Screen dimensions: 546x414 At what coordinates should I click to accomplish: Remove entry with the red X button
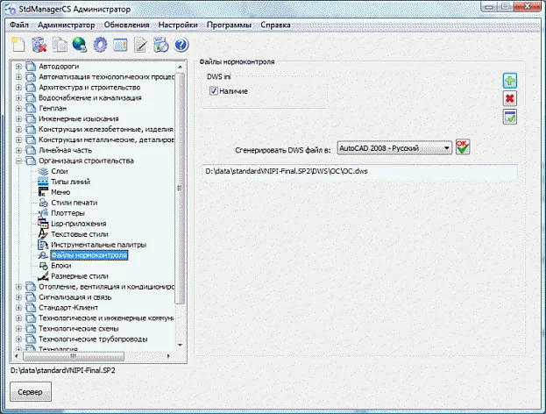pyautogui.click(x=509, y=99)
